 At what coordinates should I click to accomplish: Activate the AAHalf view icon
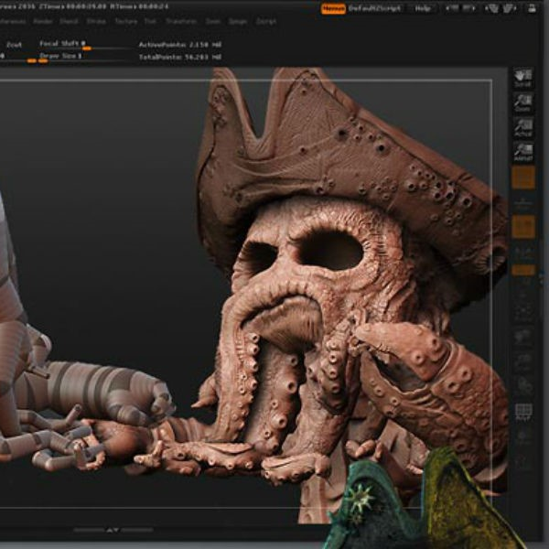523,152
